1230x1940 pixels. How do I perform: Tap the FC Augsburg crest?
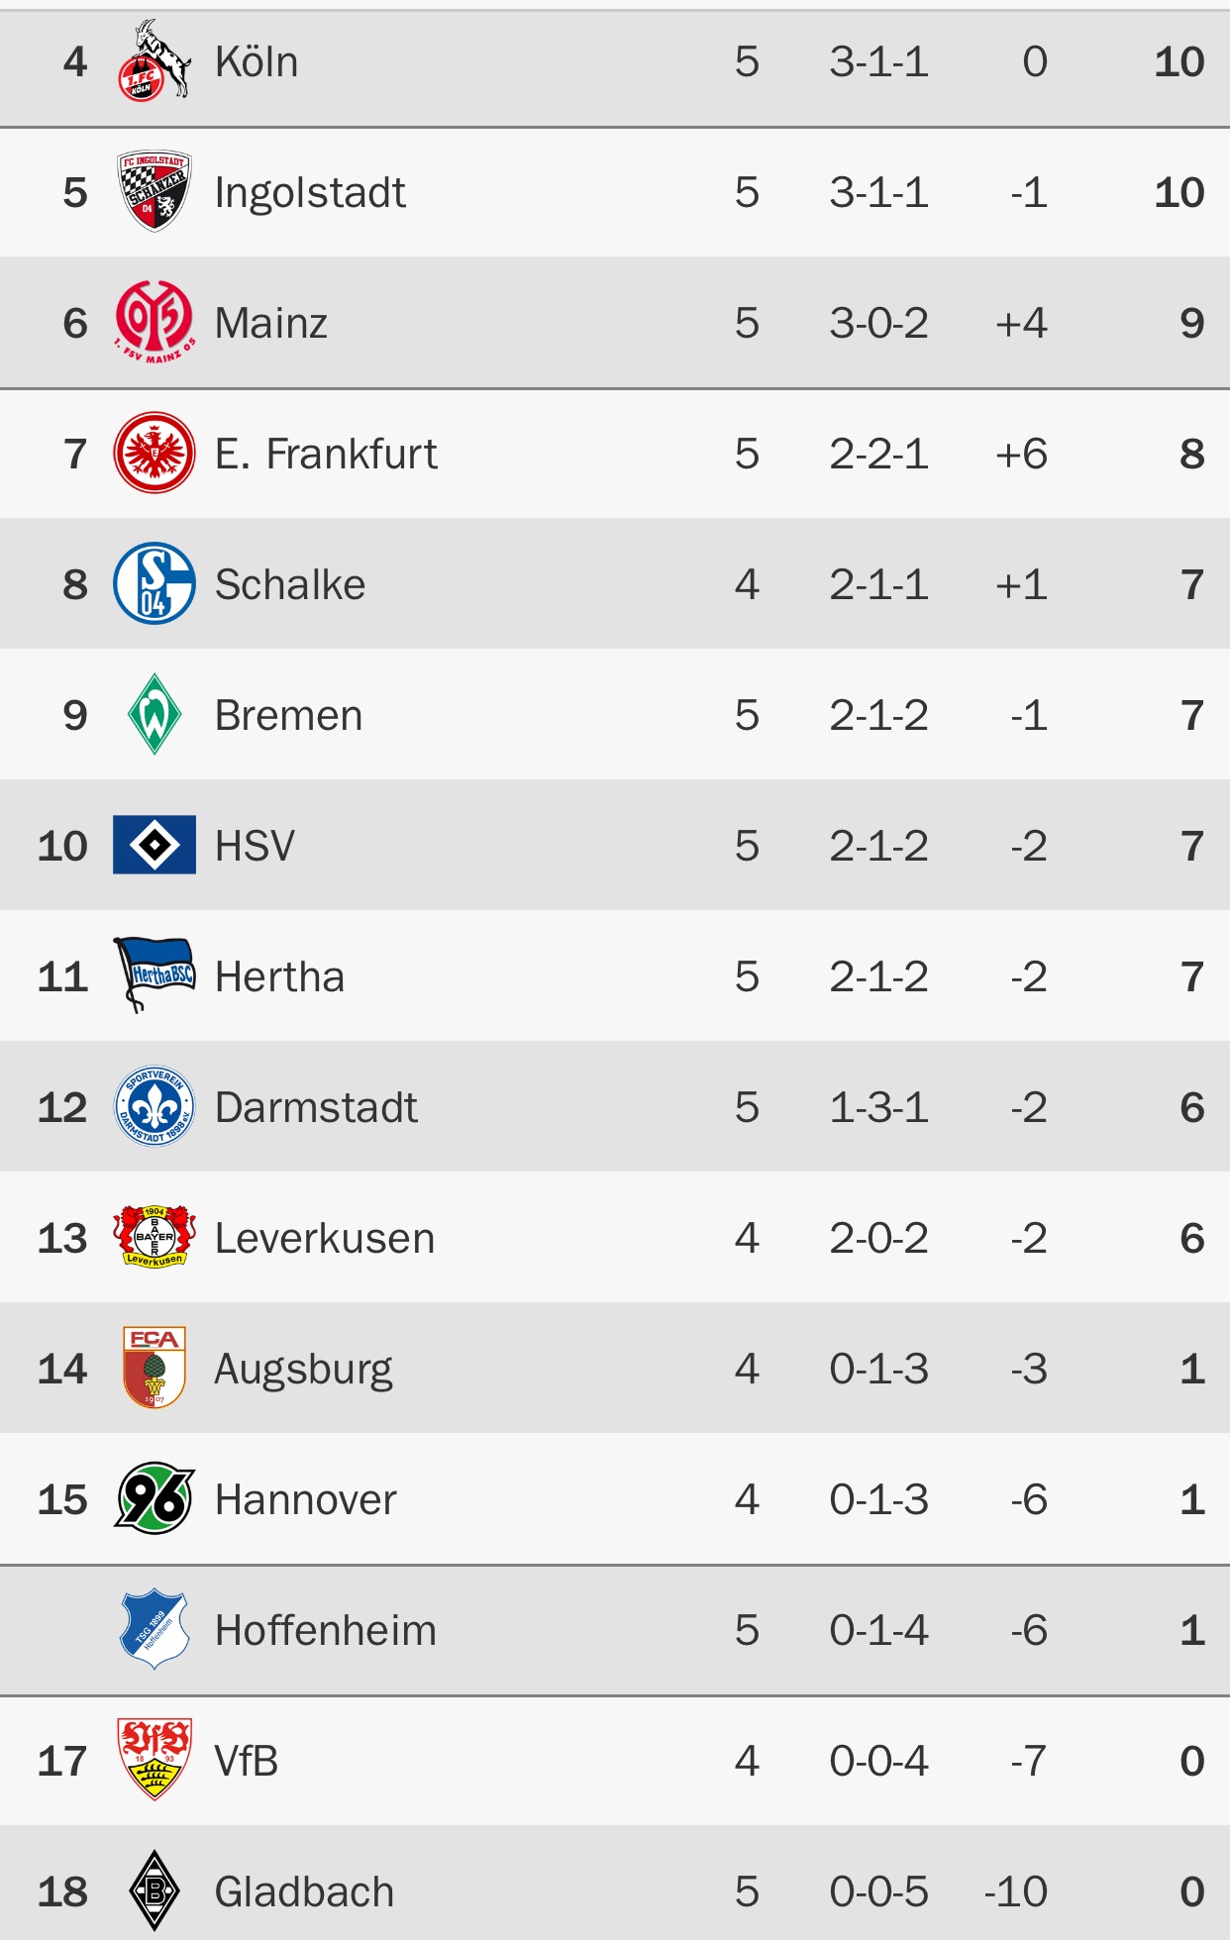point(154,1368)
